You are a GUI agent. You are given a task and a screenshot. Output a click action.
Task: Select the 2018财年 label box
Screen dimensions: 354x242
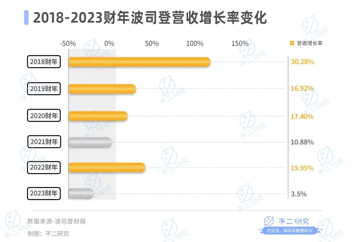point(44,62)
